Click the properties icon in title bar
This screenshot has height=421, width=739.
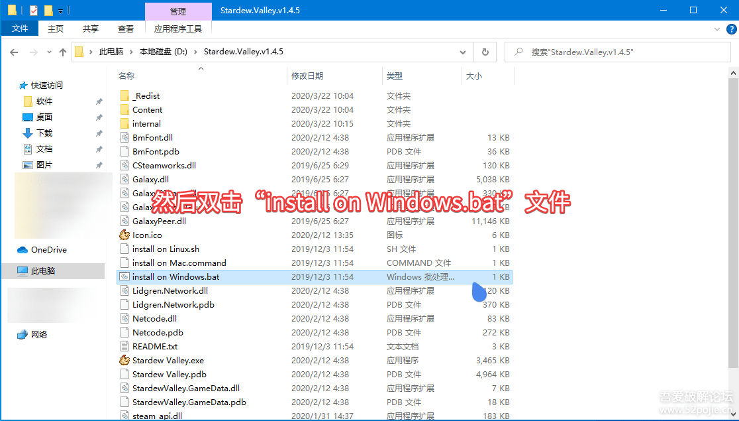coord(34,10)
